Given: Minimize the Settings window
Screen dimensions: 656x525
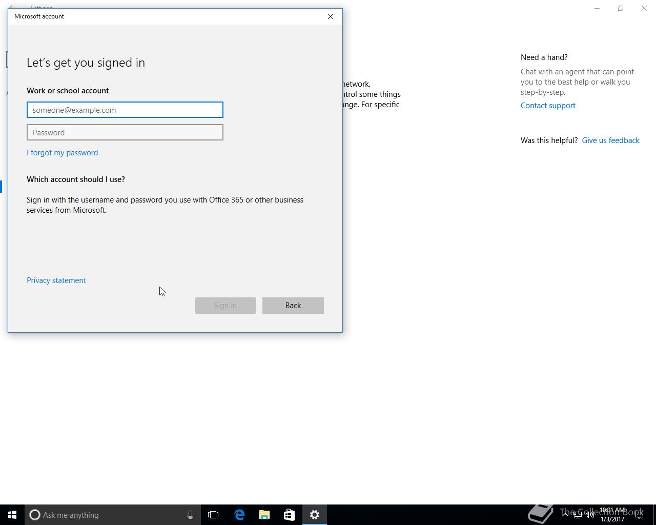Looking at the screenshot, I should click(597, 8).
